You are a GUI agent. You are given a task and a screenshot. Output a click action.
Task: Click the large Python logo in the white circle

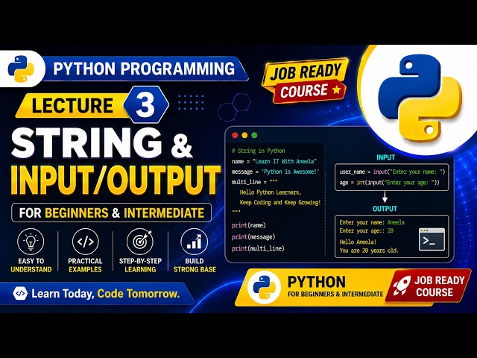[420, 100]
